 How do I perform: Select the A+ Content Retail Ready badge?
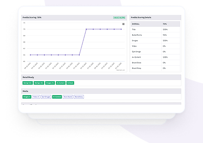[60, 83]
